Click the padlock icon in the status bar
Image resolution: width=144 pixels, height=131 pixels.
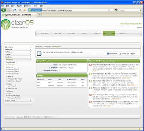139,129
